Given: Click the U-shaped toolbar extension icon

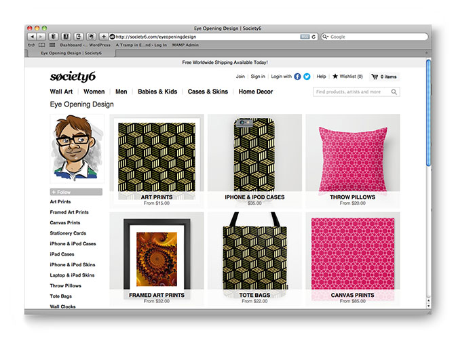Looking at the screenshot, I should 66,37.
